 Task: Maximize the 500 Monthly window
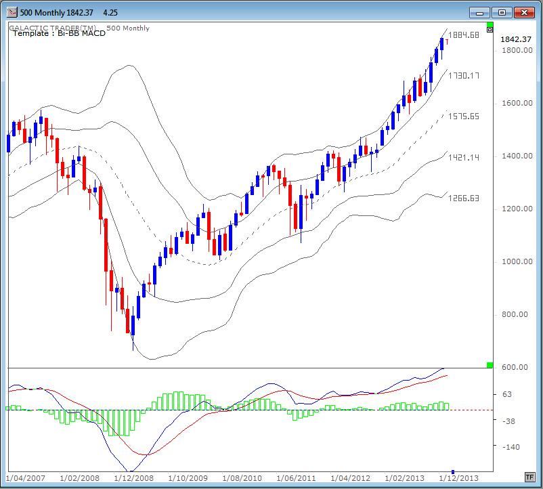pos(502,13)
